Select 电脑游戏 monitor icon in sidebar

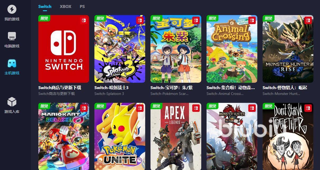click(x=12, y=36)
